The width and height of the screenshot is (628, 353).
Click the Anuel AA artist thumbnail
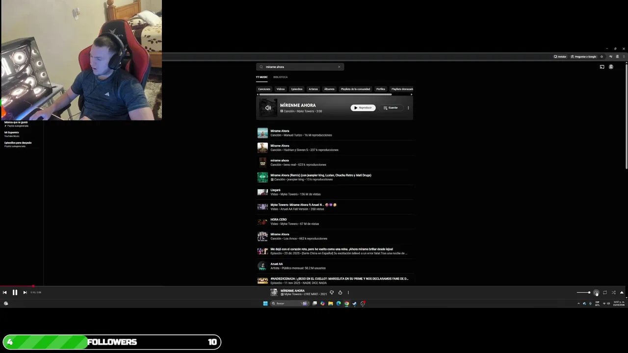262,266
